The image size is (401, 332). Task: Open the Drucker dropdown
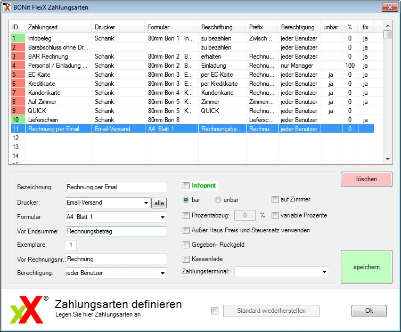(146, 203)
